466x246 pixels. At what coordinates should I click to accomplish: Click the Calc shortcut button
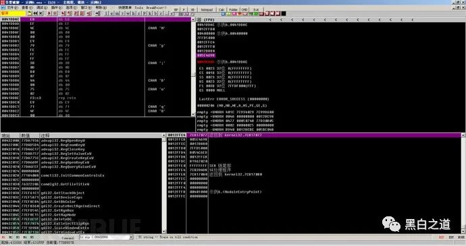222,9
